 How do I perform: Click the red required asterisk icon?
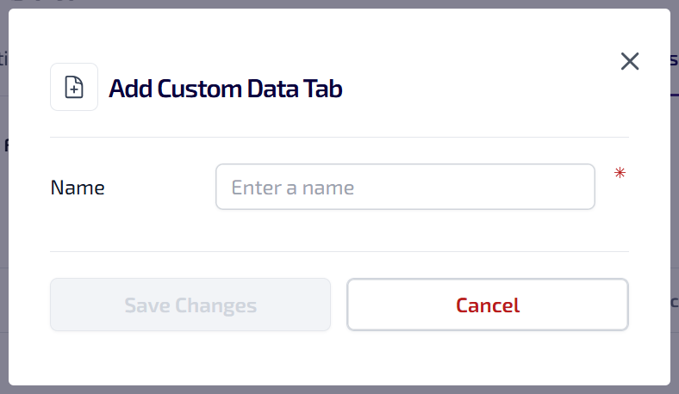[x=620, y=174]
